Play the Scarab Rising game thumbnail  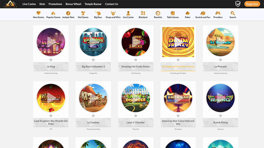point(220,98)
